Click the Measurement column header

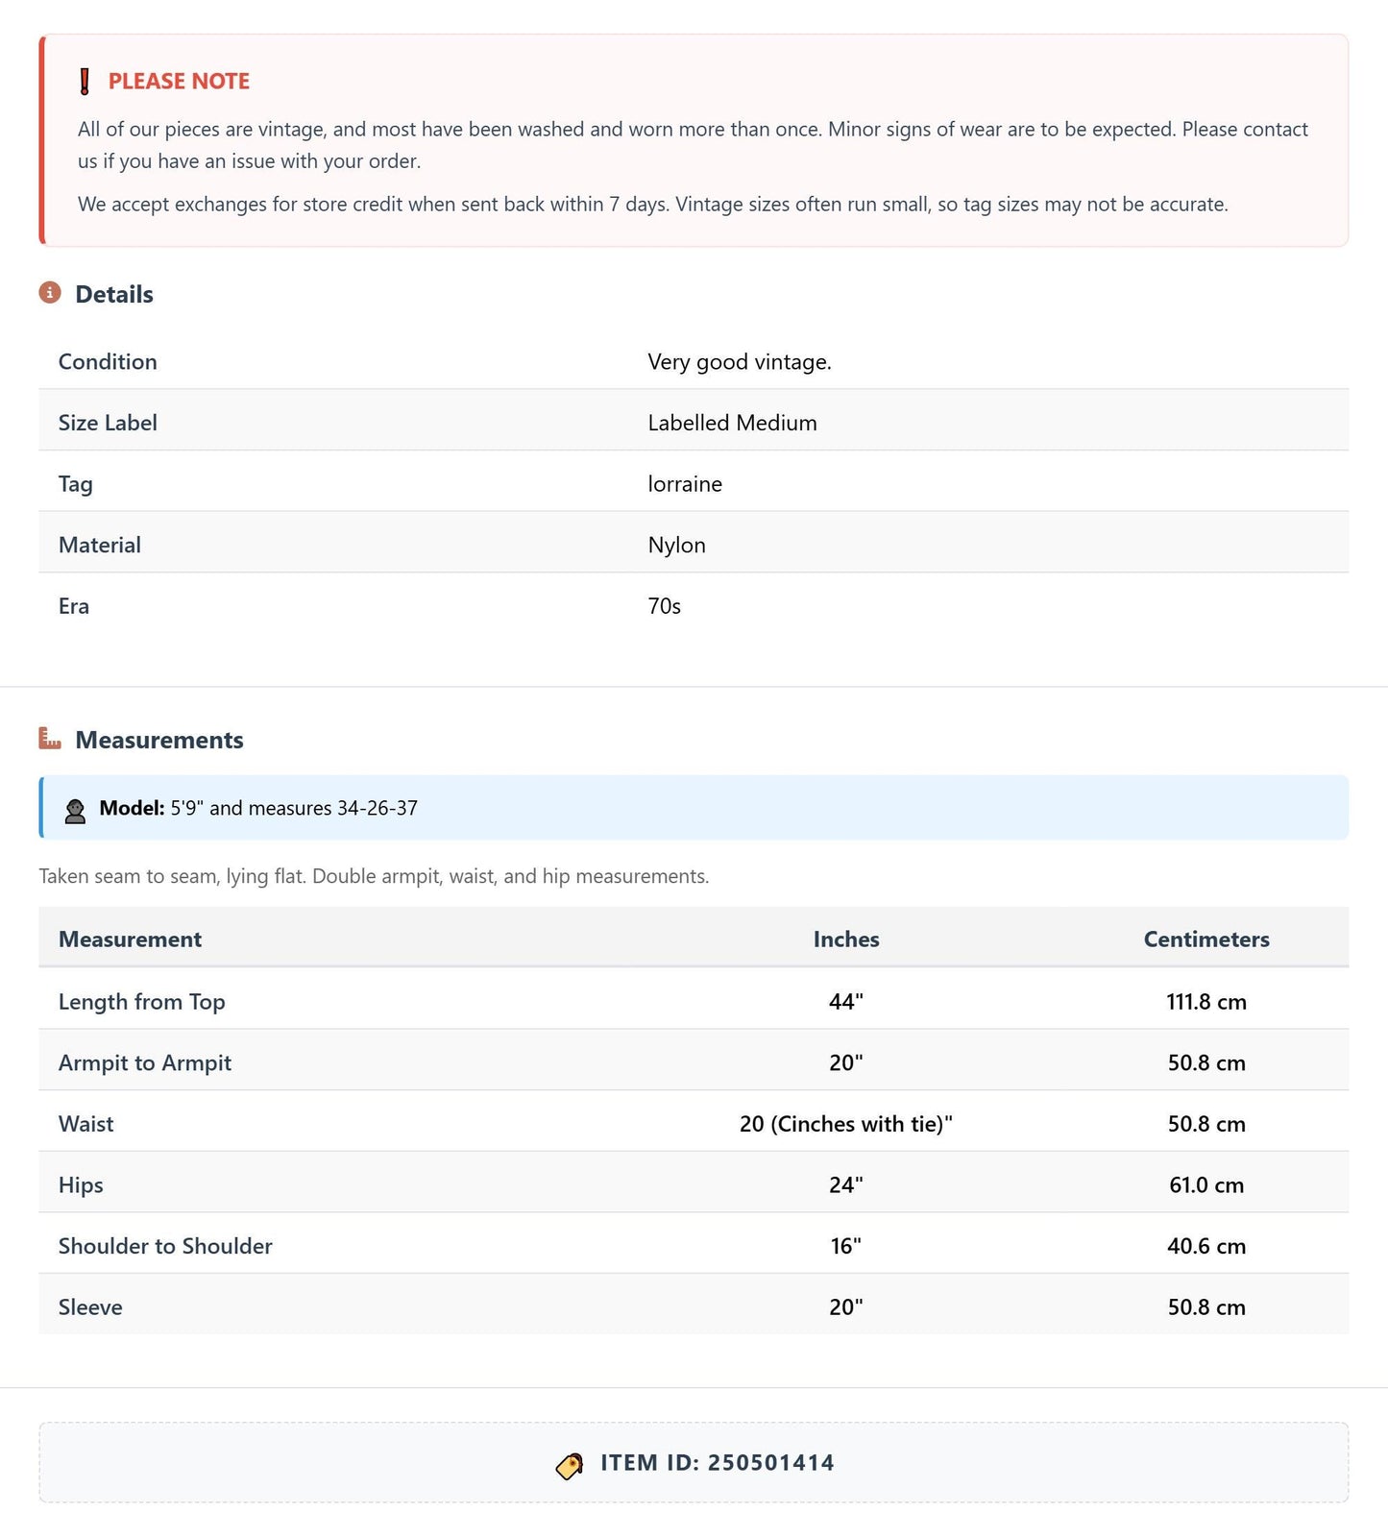tap(130, 939)
